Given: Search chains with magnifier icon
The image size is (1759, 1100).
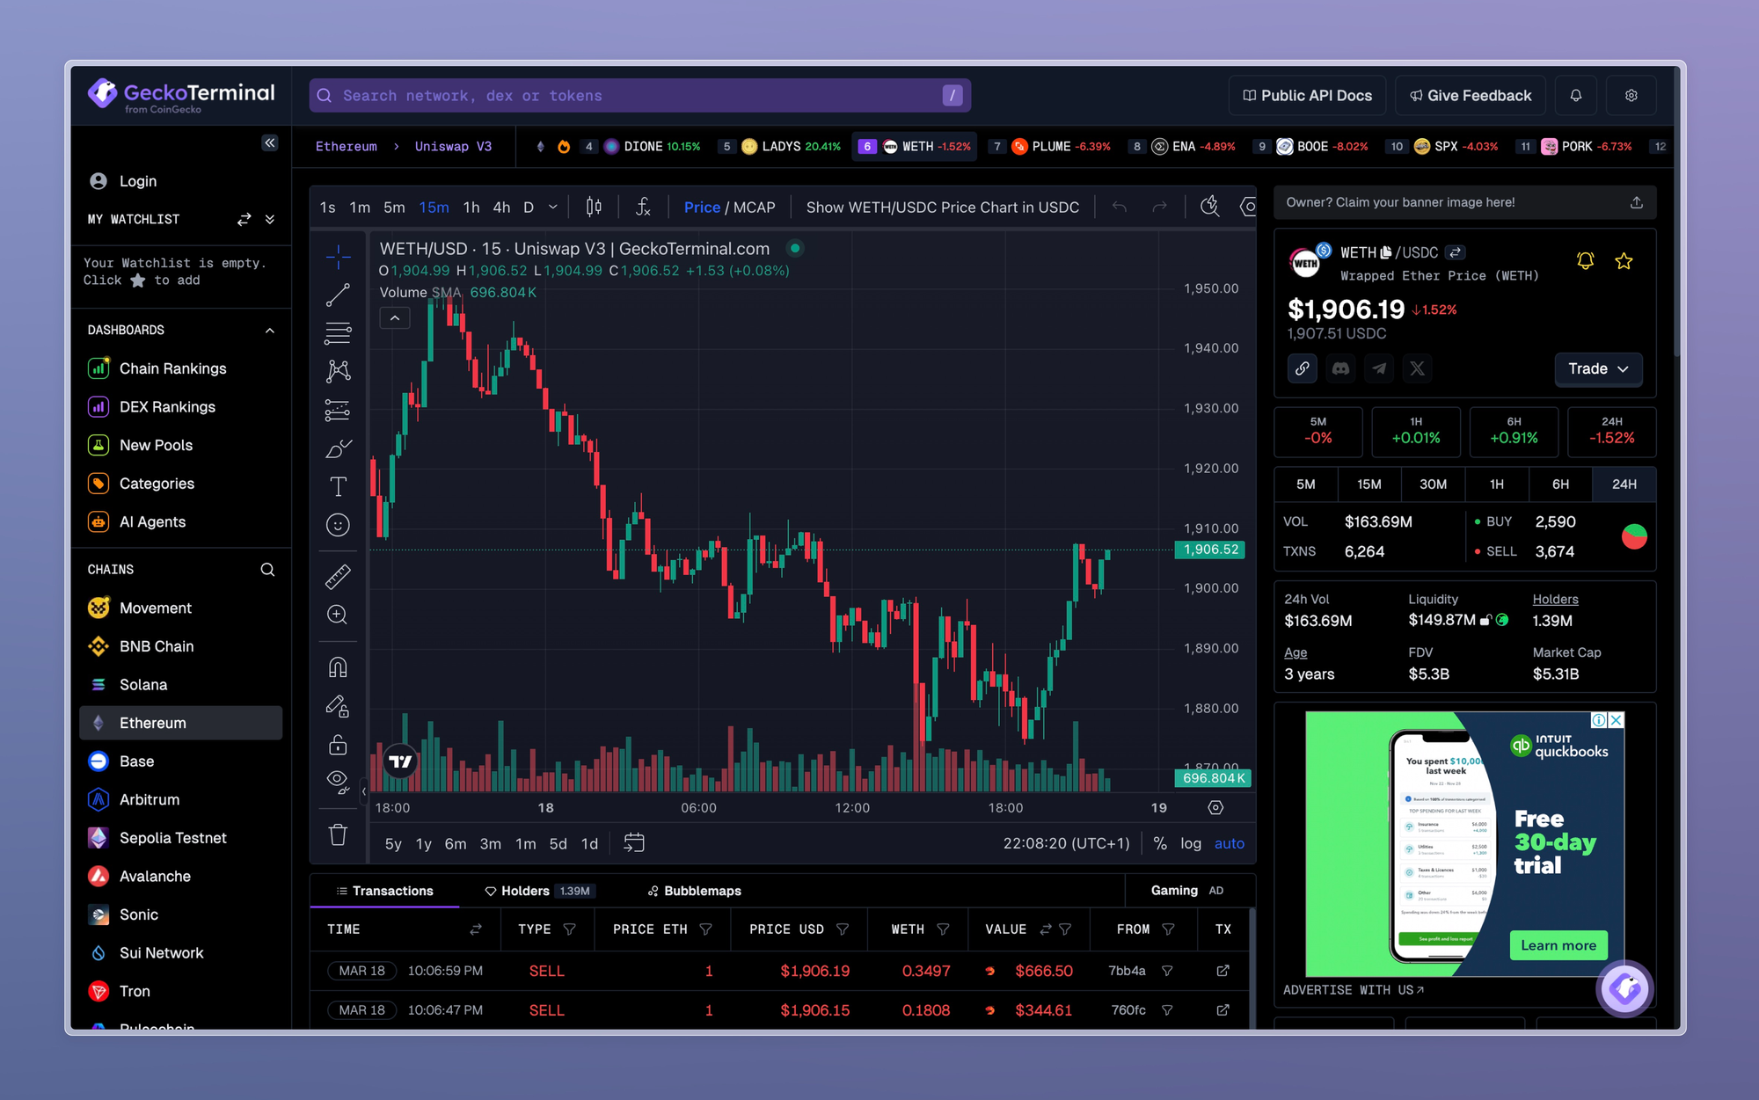Looking at the screenshot, I should 267,570.
